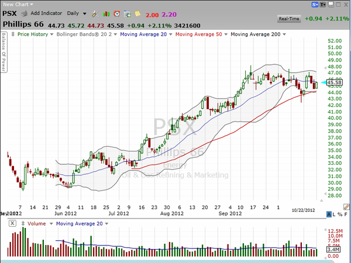Click the Jul 2012 month label
The height and width of the screenshot is (263, 351).
click(119, 213)
